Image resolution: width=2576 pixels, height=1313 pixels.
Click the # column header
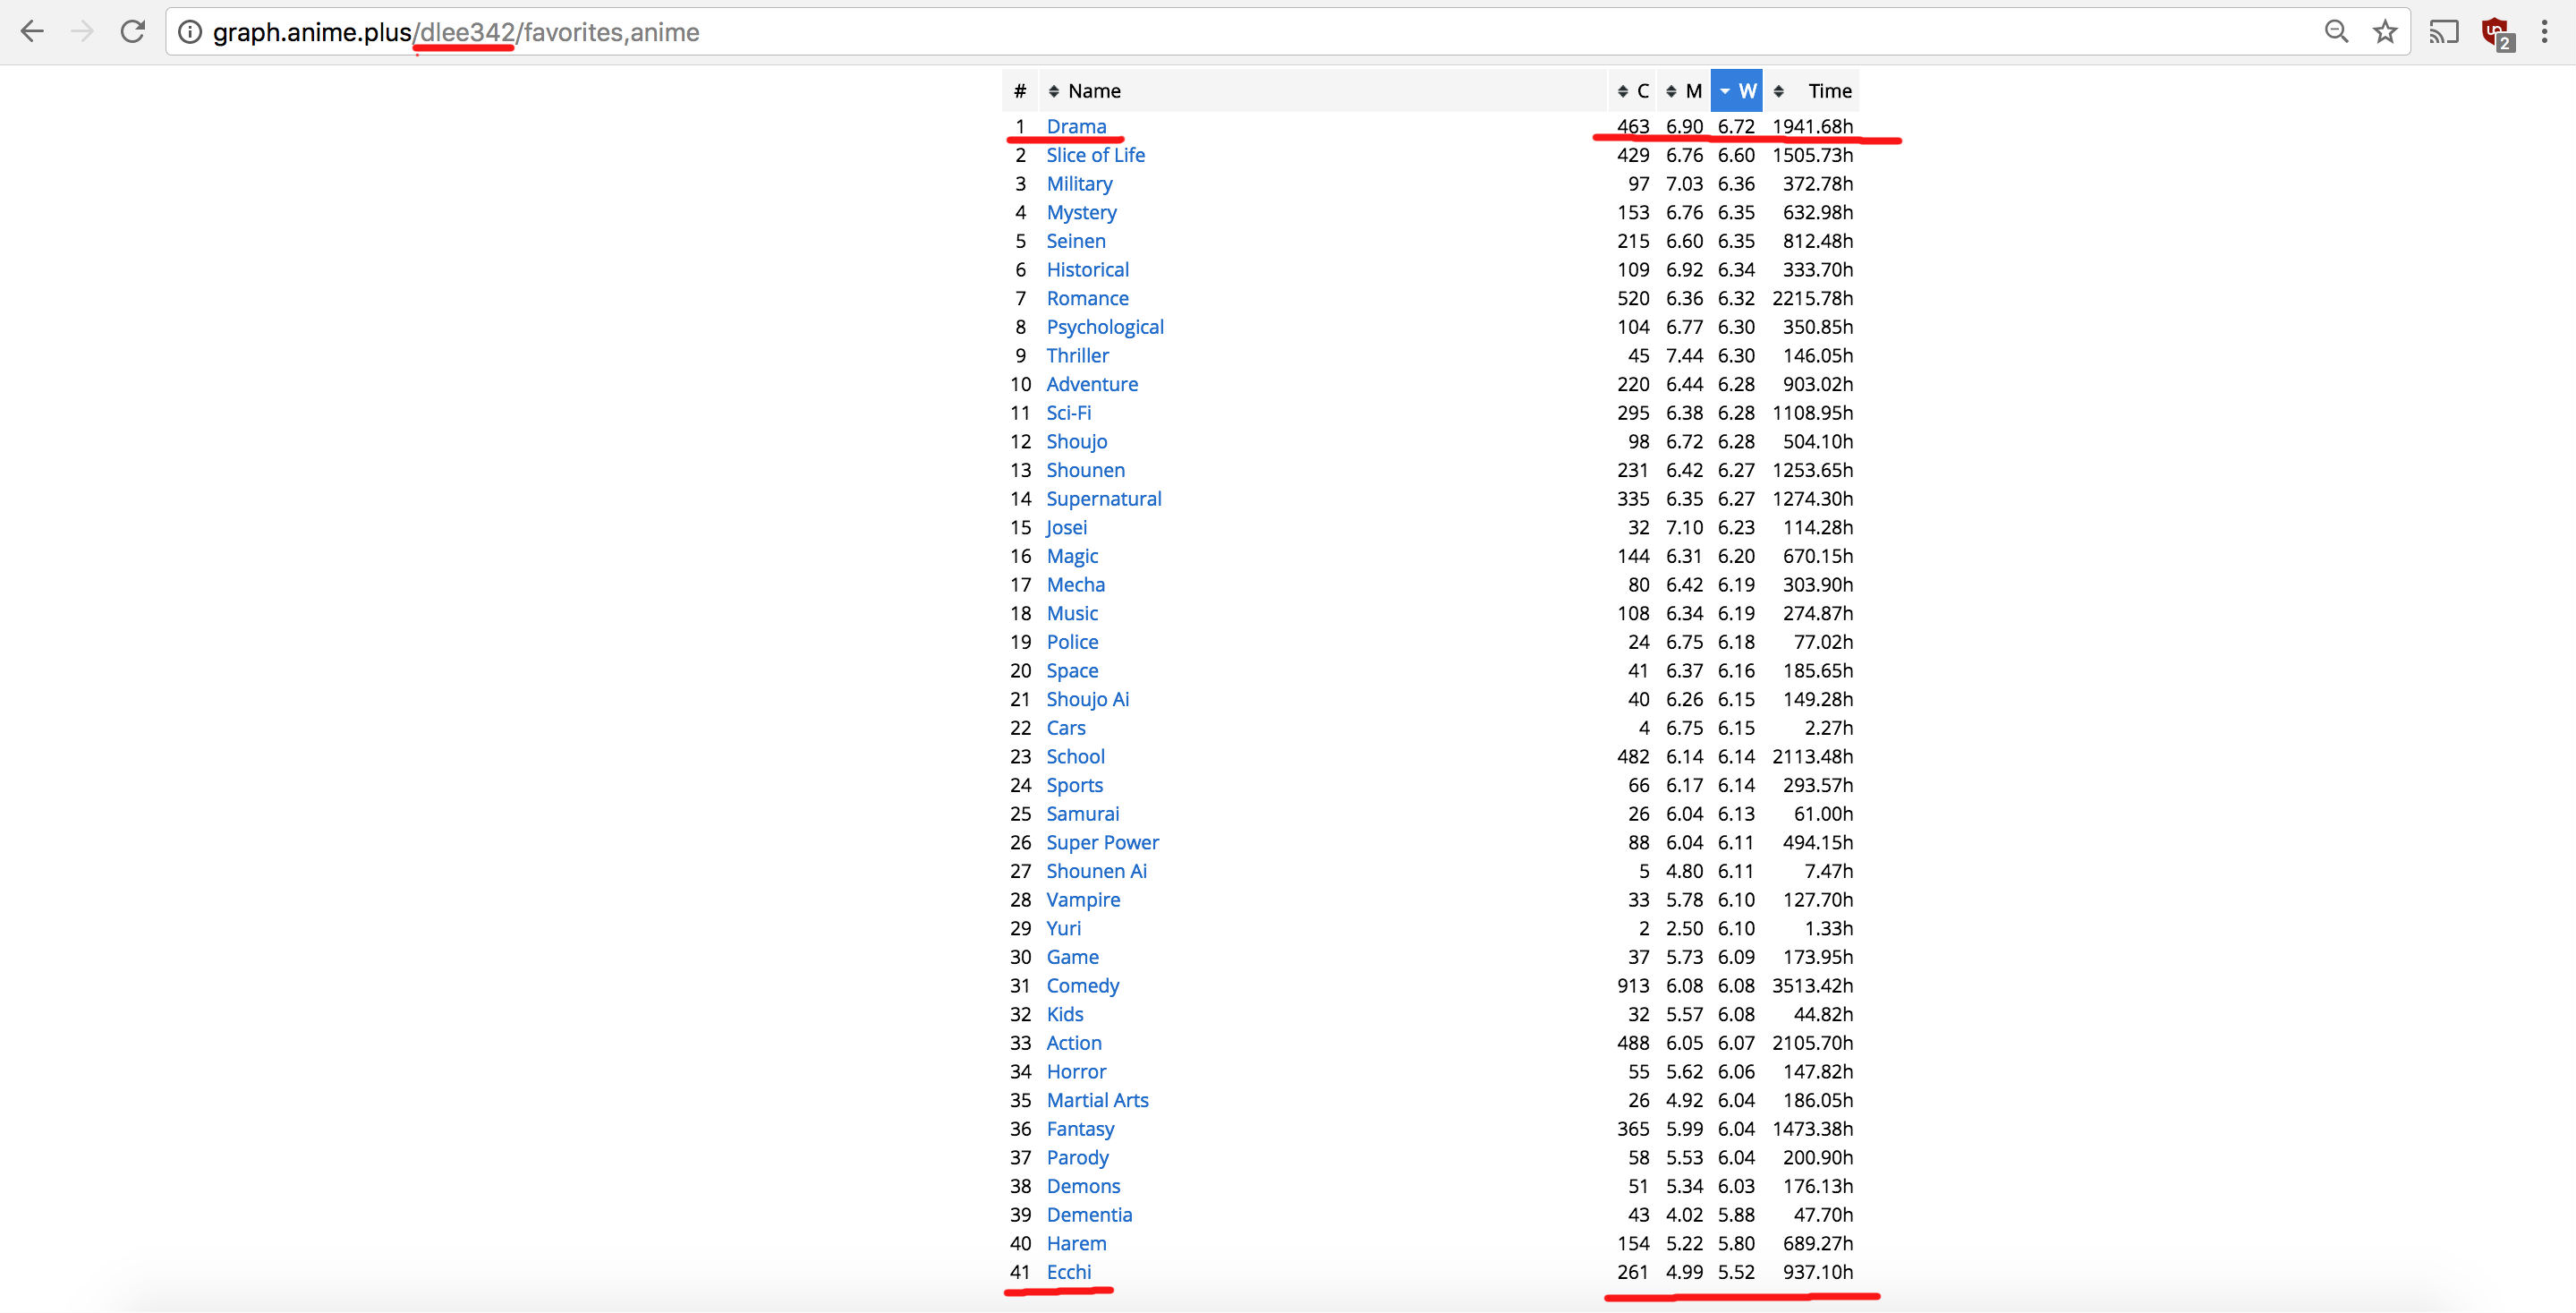pos(1020,91)
